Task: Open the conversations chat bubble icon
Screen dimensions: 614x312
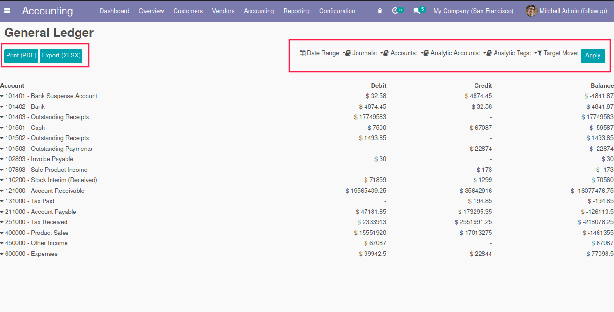Action: tap(416, 11)
